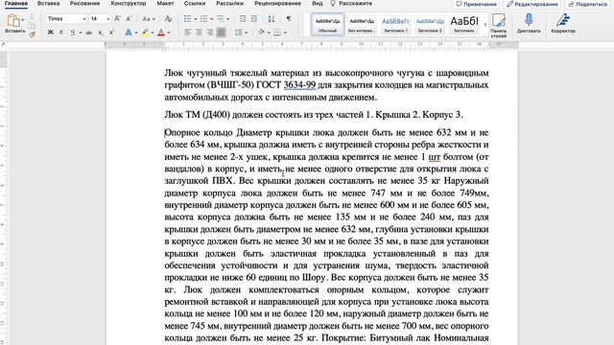Image resolution: width=614 pixels, height=345 pixels.
Task: Click the bulleted list icon
Action: pos(188,19)
